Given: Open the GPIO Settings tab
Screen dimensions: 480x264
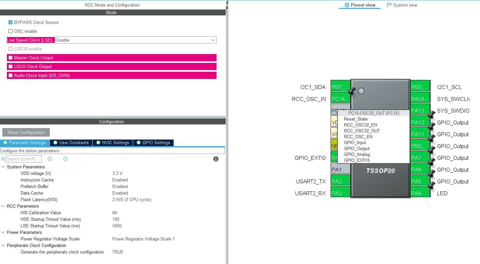Looking at the screenshot, I should [153, 142].
